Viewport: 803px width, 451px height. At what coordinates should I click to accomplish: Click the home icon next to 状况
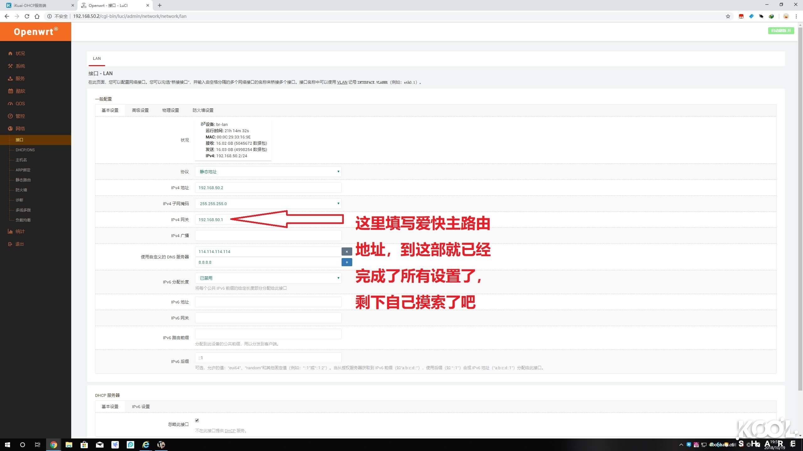10,54
